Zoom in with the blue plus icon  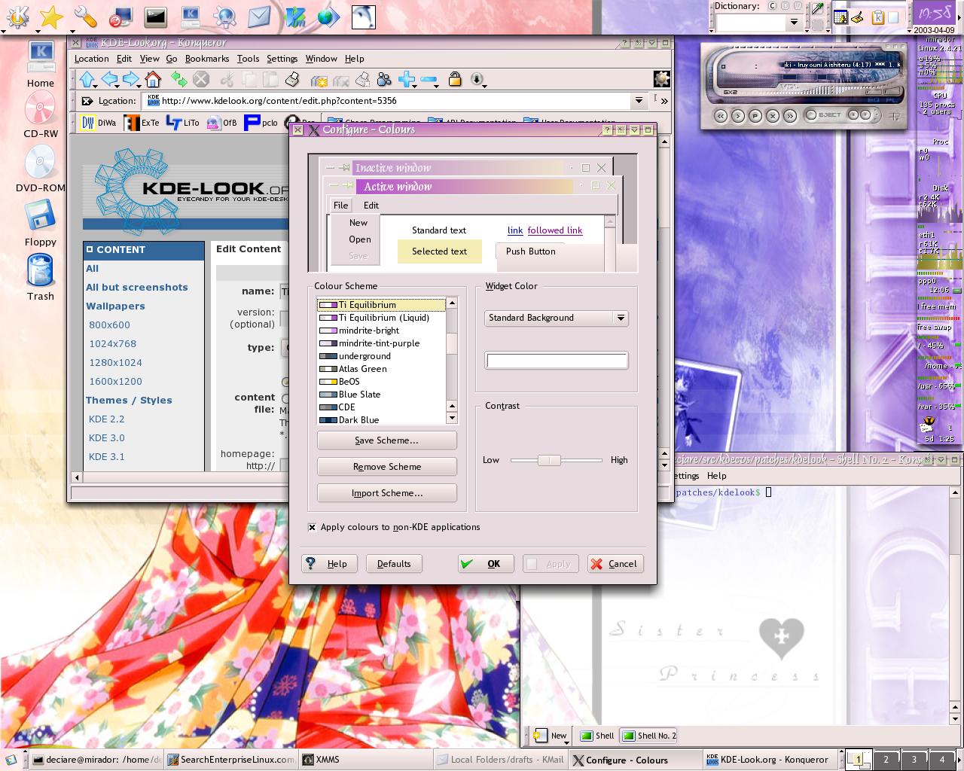pos(407,79)
